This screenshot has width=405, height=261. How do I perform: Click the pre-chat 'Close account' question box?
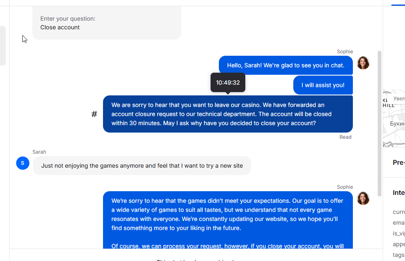click(106, 23)
